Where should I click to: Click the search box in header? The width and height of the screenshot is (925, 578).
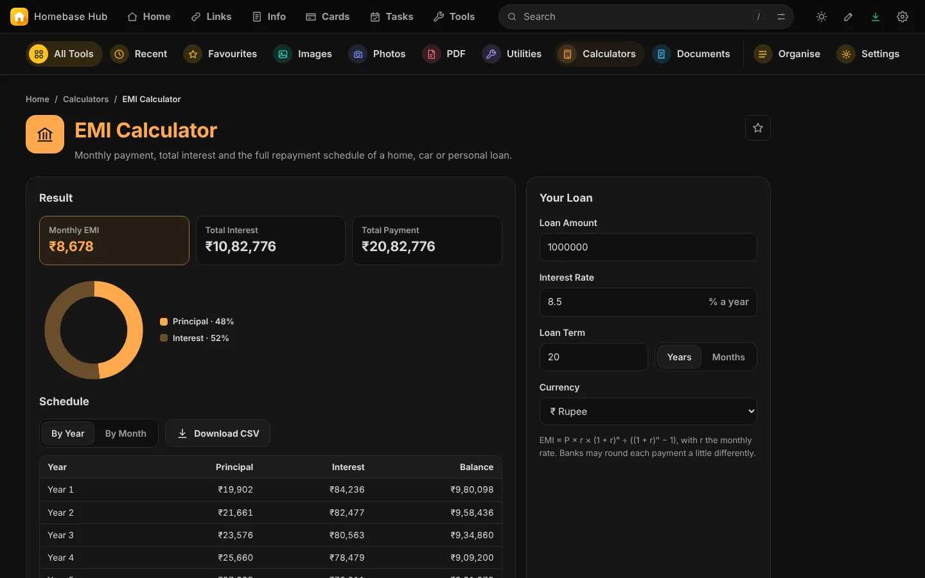[x=646, y=17]
